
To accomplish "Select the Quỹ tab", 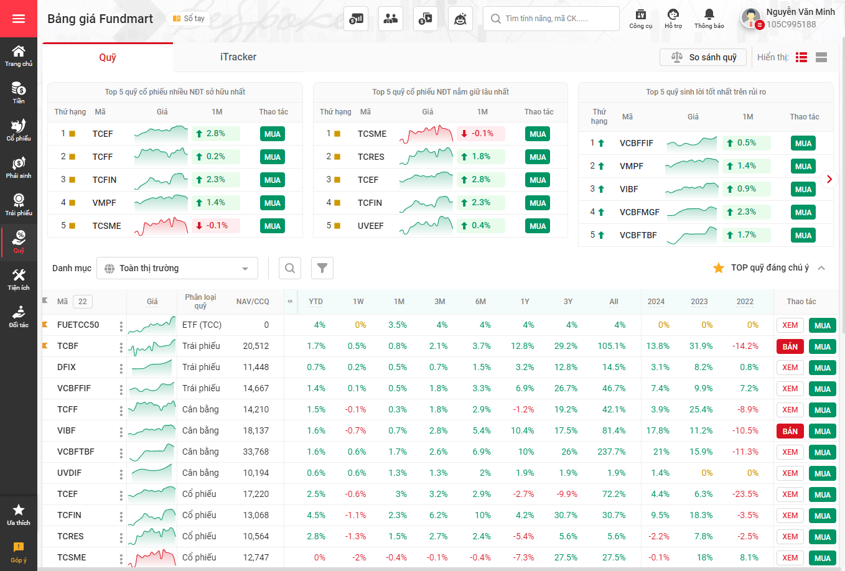I will point(108,57).
